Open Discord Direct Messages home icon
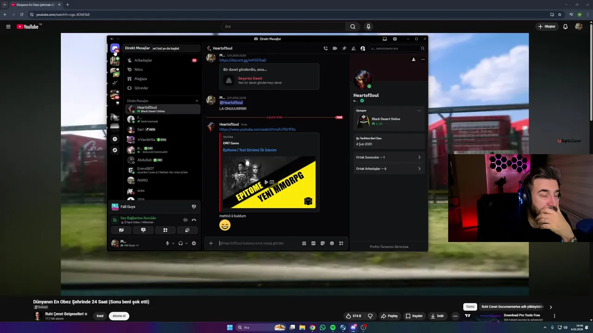The image size is (593, 333). [114, 48]
